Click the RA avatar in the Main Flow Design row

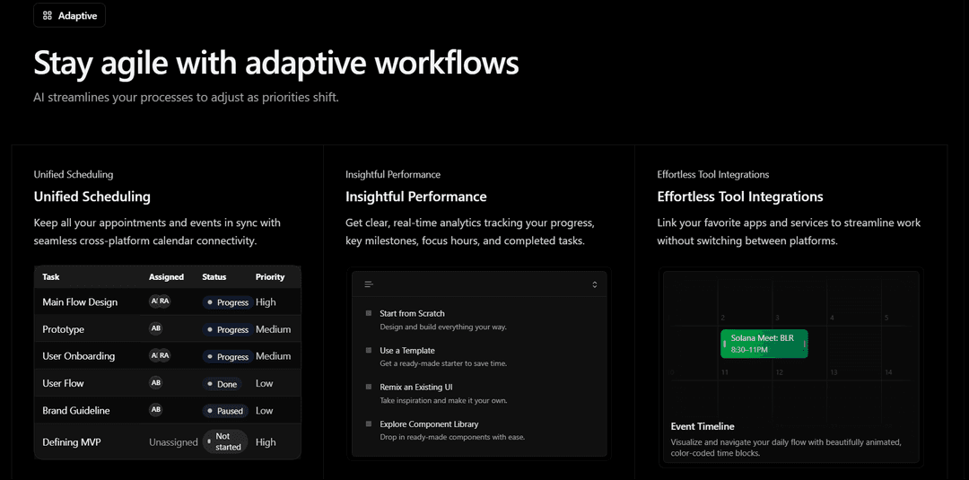(164, 301)
